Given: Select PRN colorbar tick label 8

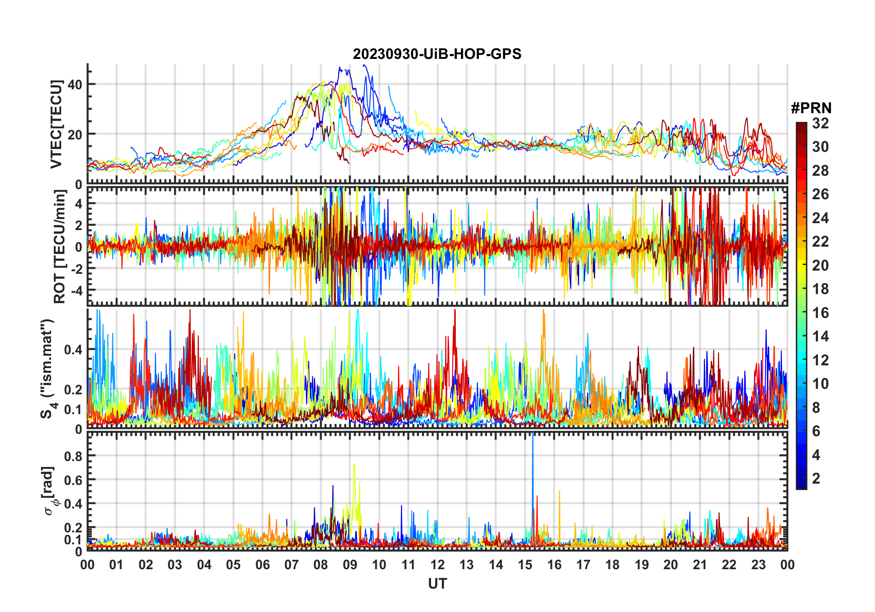Looking at the screenshot, I should [x=816, y=408].
